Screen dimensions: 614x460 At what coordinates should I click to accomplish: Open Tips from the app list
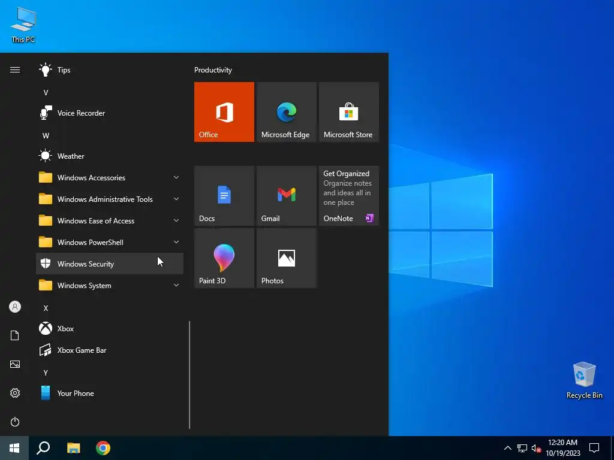[110, 70]
